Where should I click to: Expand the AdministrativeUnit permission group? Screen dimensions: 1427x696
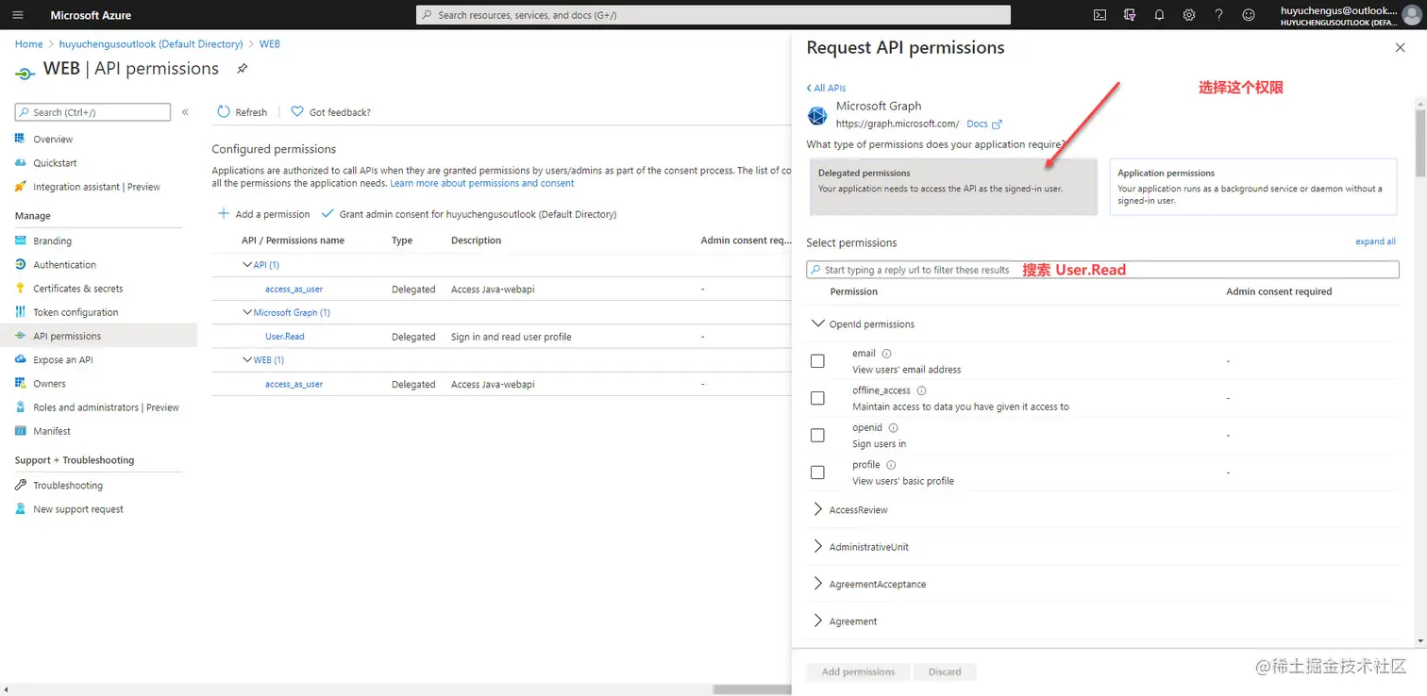(x=817, y=547)
